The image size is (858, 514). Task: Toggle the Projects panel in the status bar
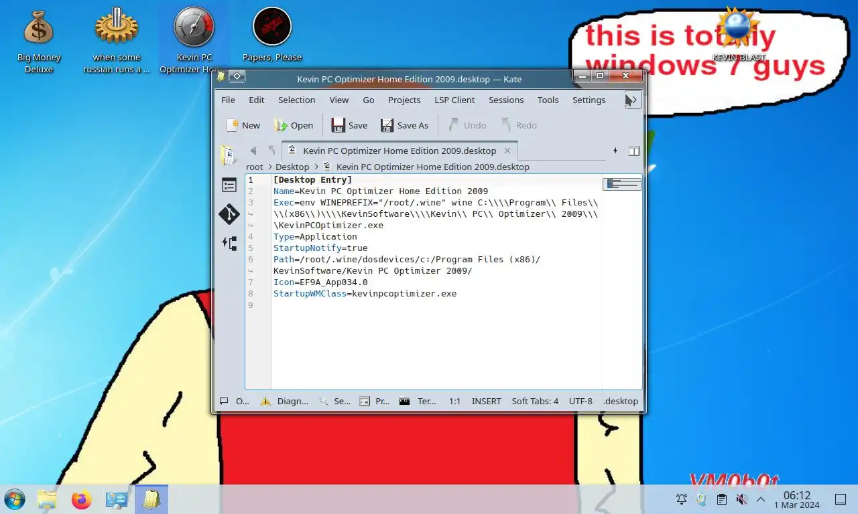coord(374,401)
